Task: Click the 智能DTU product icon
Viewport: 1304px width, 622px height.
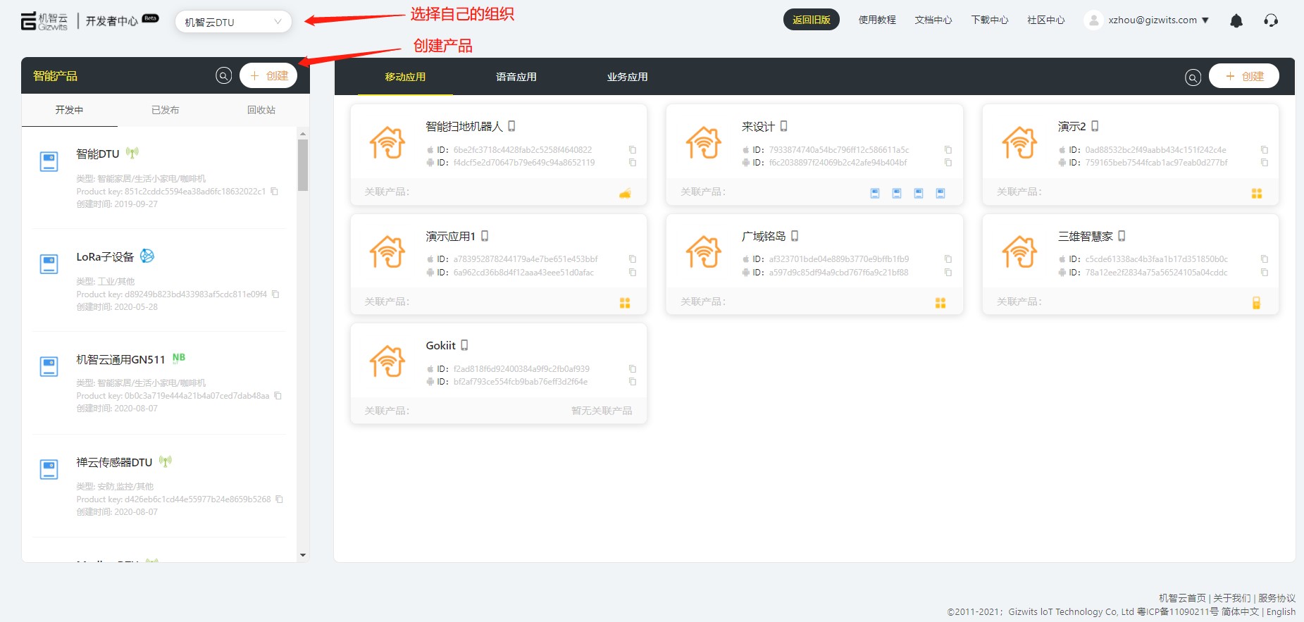Action: (x=49, y=161)
